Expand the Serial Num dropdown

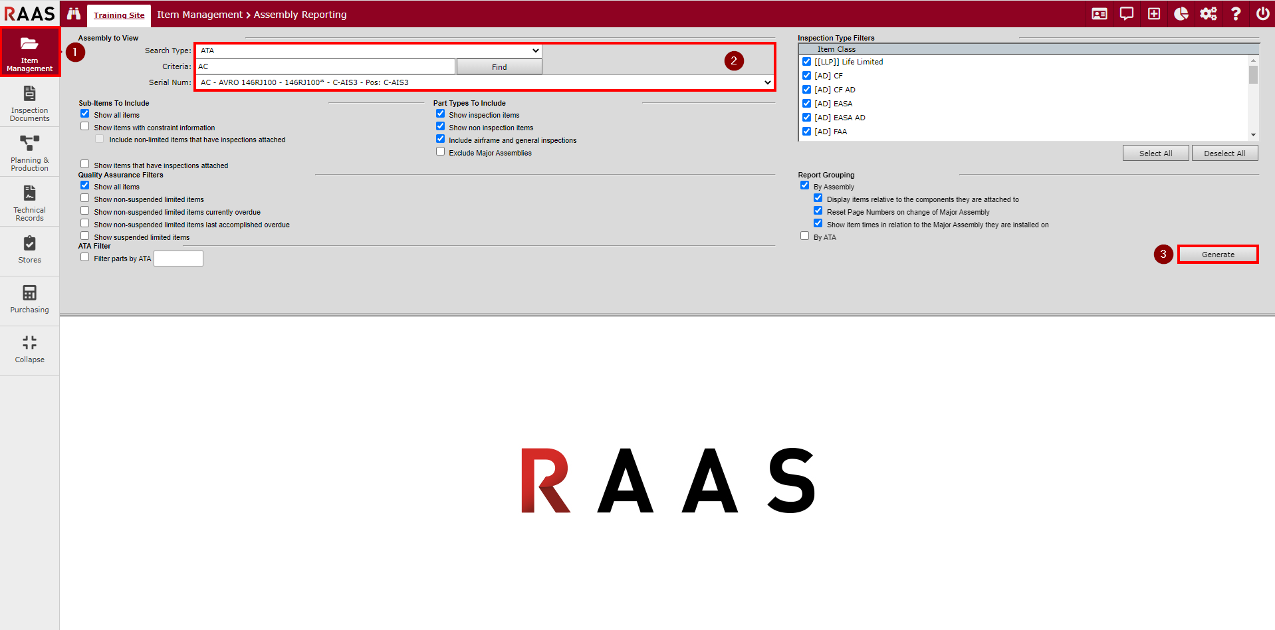tap(485, 82)
